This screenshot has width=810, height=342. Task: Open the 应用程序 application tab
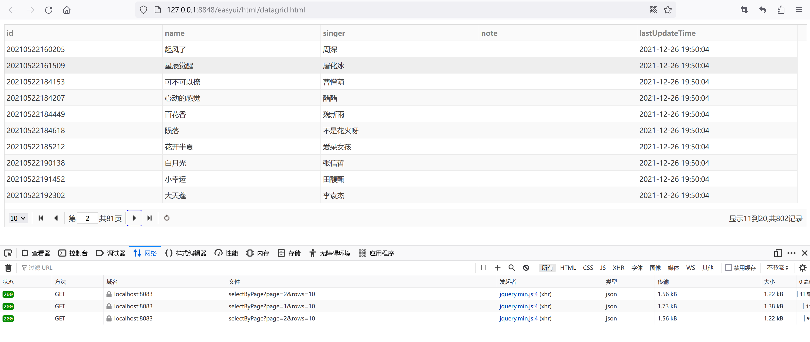tap(376, 253)
